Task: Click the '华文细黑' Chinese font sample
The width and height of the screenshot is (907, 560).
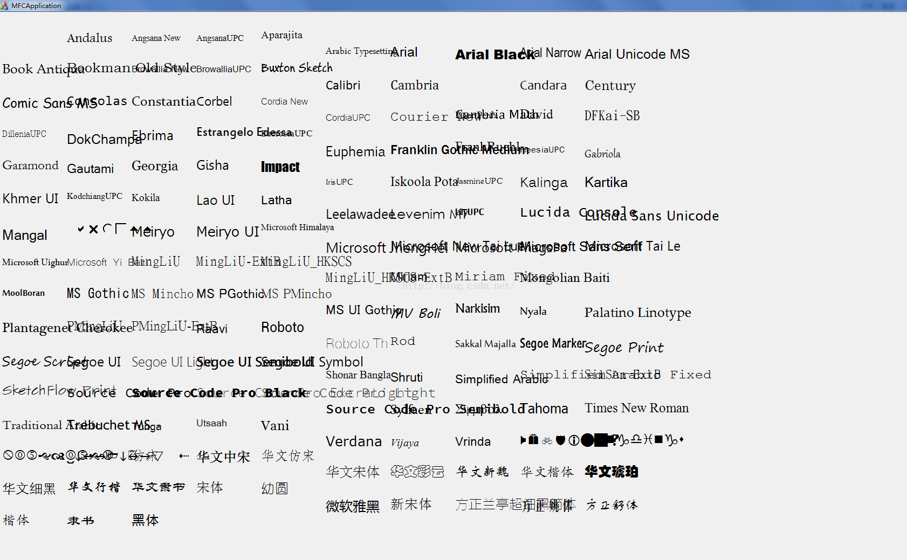Action: (29, 489)
